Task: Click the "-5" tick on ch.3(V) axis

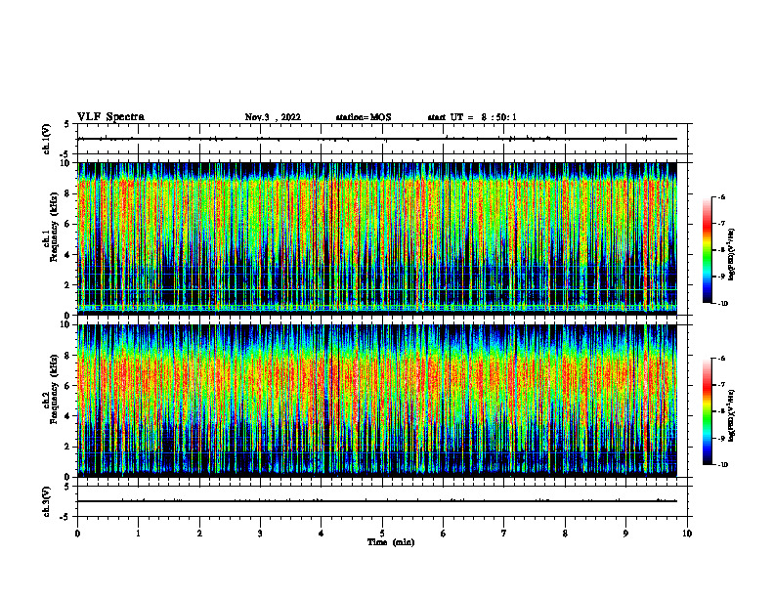Action: [x=65, y=517]
